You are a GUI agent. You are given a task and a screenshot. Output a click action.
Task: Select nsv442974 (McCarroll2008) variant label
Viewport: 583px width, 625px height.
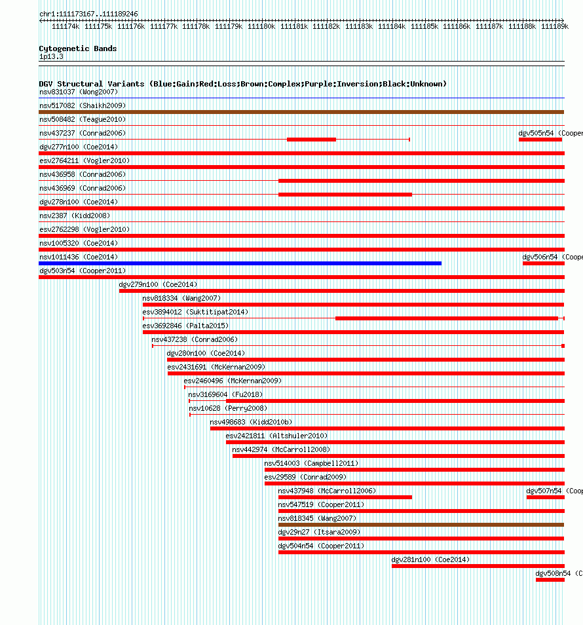click(281, 449)
